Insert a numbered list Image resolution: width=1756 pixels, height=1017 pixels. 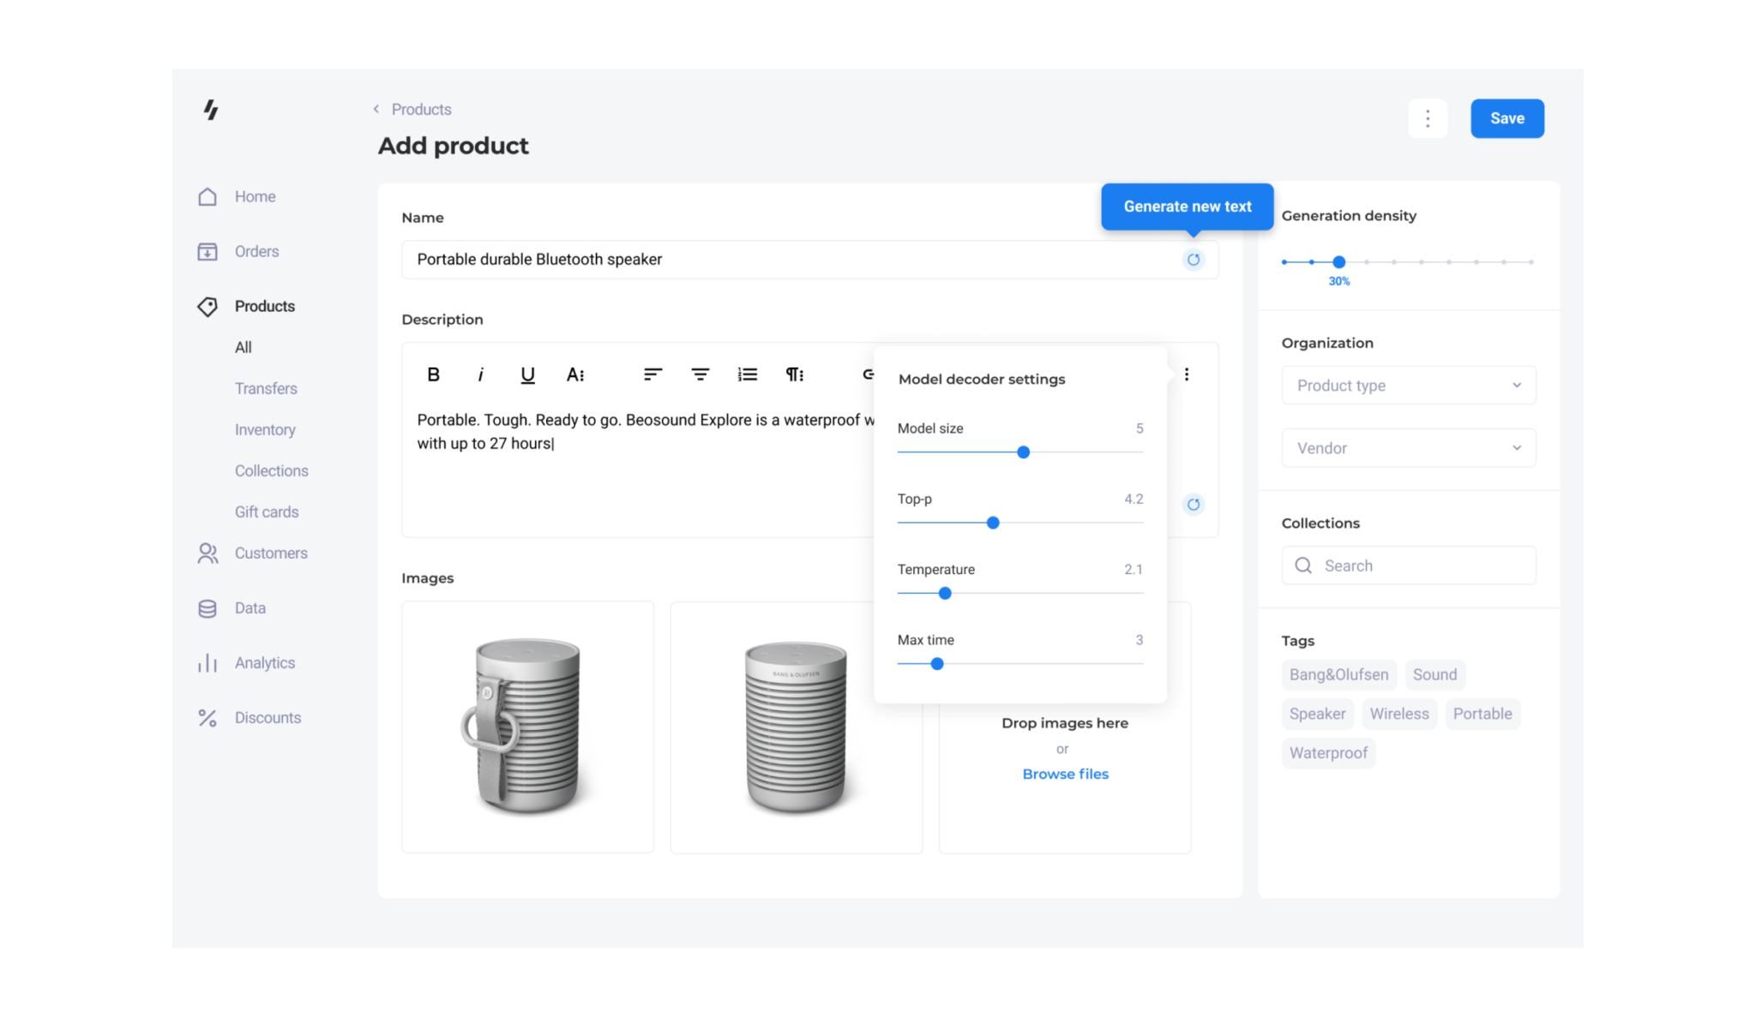pos(747,374)
